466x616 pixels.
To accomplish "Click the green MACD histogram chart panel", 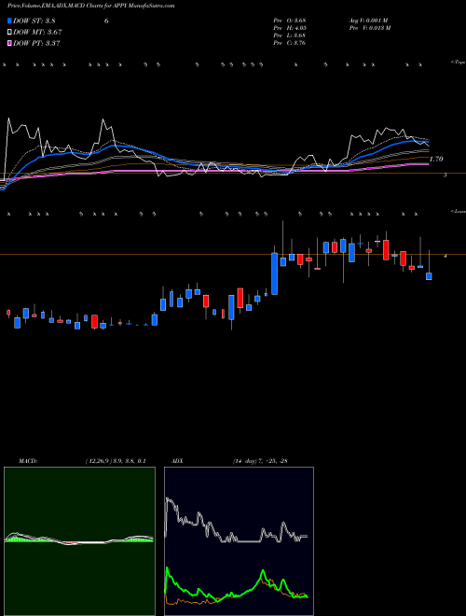I will [79, 541].
